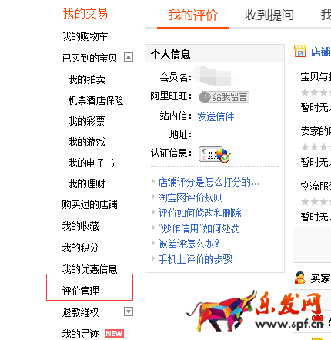331x340 pixels.
Task: Click the star rating under 宝贝与描述
Action: tap(316, 93)
